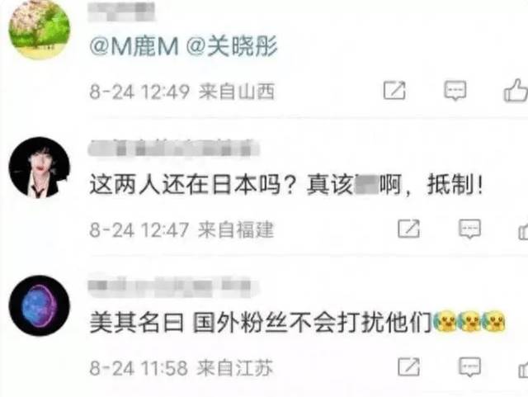Tap reply icon on the Jiangsu comment
528x397 pixels.
click(469, 367)
